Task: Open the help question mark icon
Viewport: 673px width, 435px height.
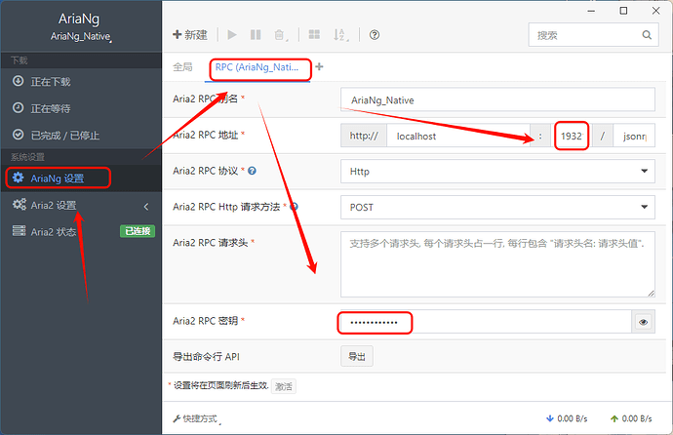Action: click(375, 35)
